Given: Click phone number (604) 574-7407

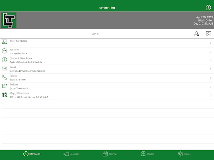Looking at the screenshot, I should click(18, 80).
